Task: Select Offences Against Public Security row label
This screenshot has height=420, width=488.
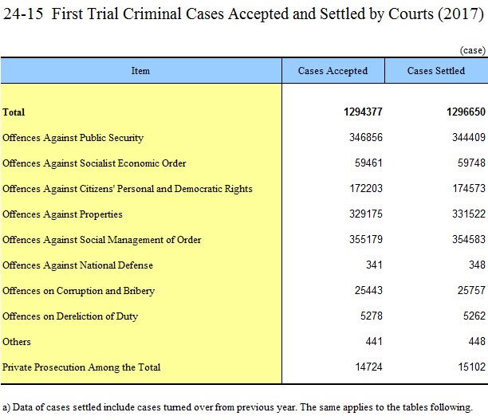Action: 73,138
